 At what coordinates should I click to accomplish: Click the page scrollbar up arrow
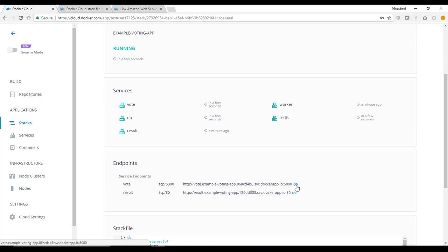[x=446, y=26]
